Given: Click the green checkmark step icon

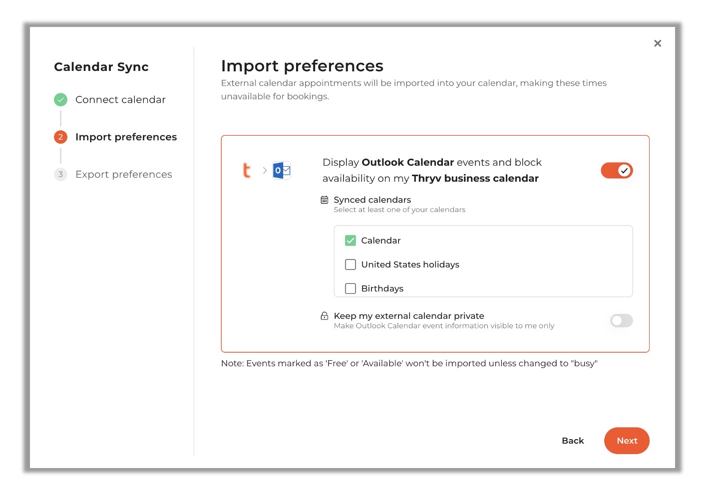Looking at the screenshot, I should click(60, 100).
